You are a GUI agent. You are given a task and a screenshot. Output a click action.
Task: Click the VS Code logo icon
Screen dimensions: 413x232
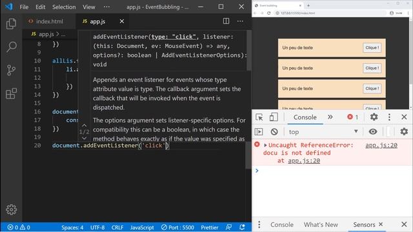click(8, 6)
